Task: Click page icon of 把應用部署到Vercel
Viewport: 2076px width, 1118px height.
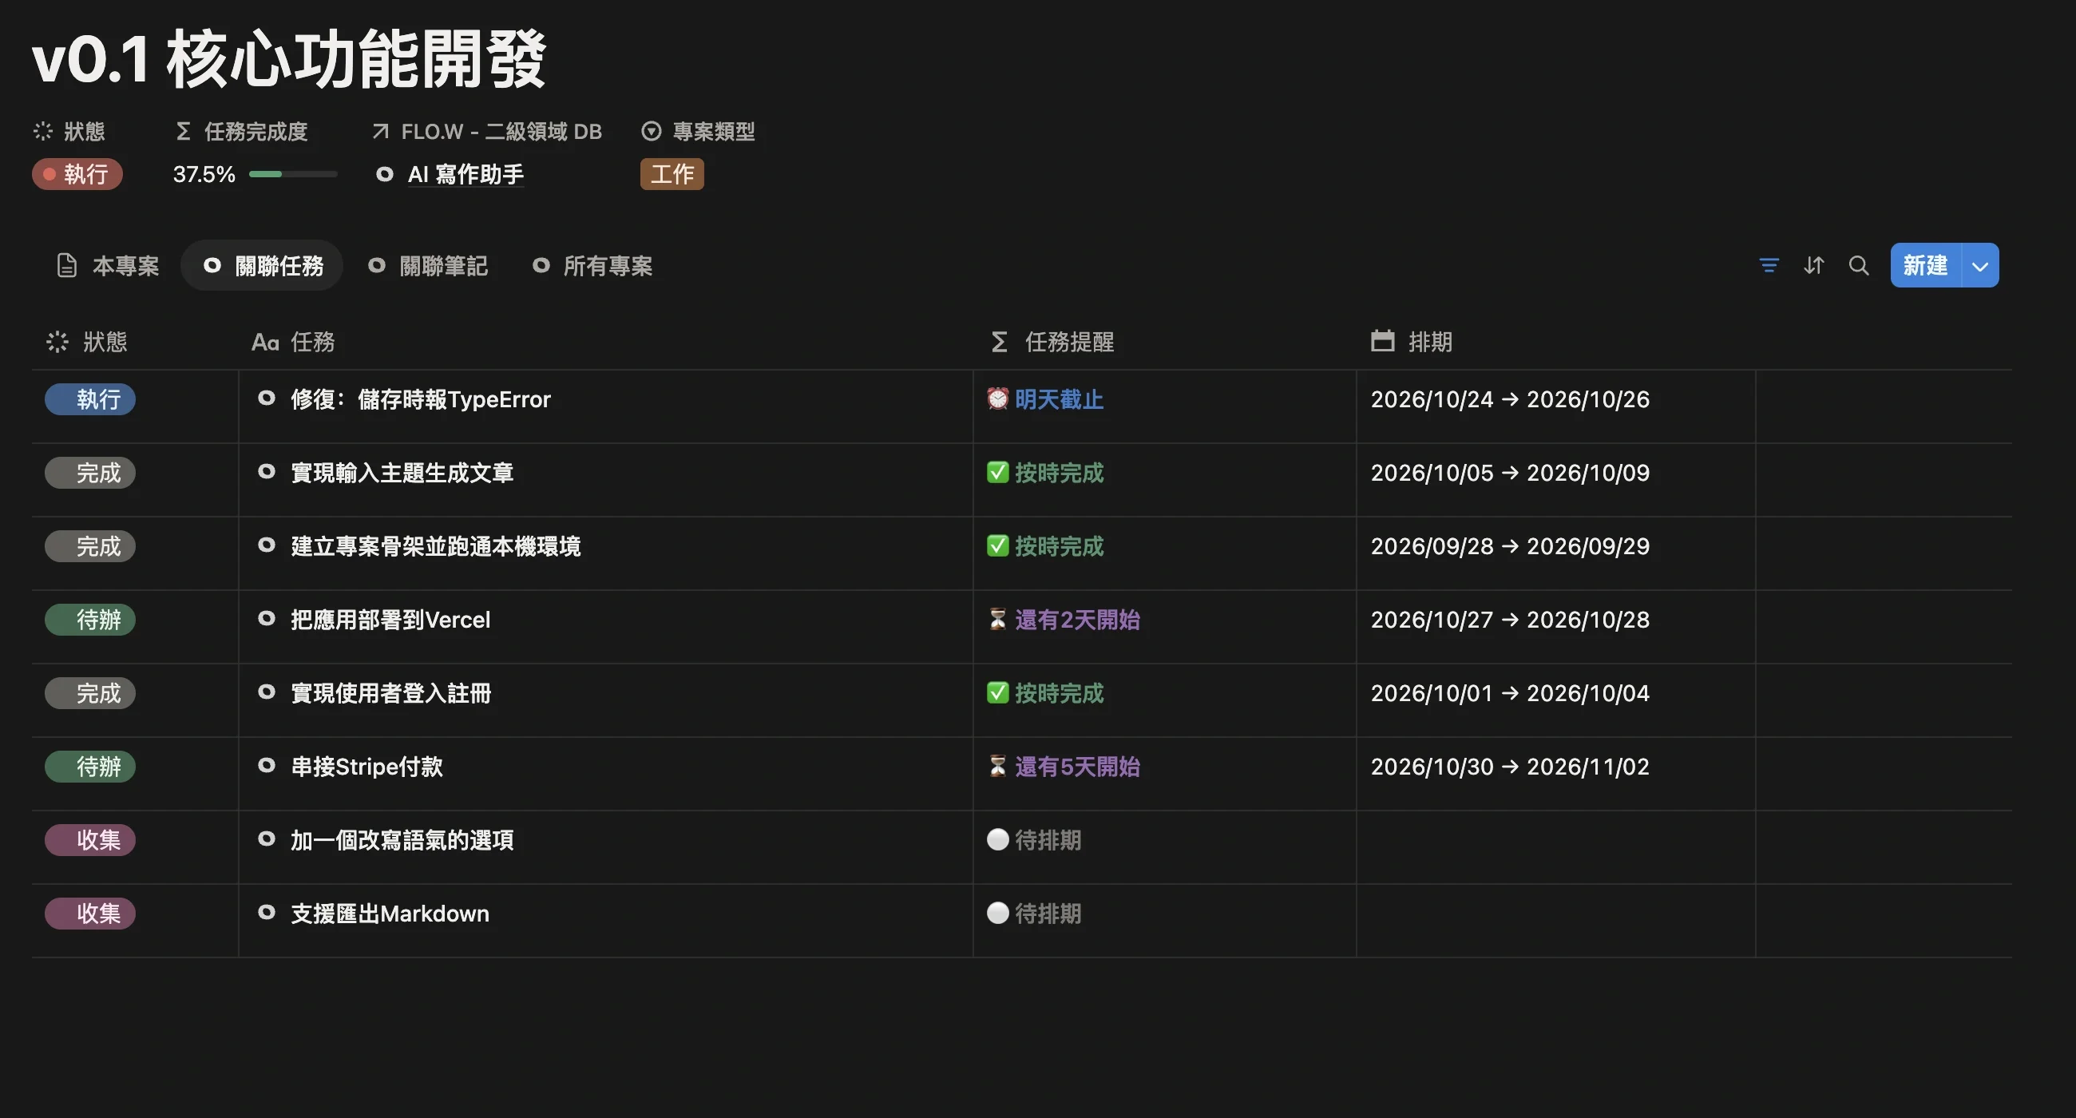Action: tap(266, 618)
